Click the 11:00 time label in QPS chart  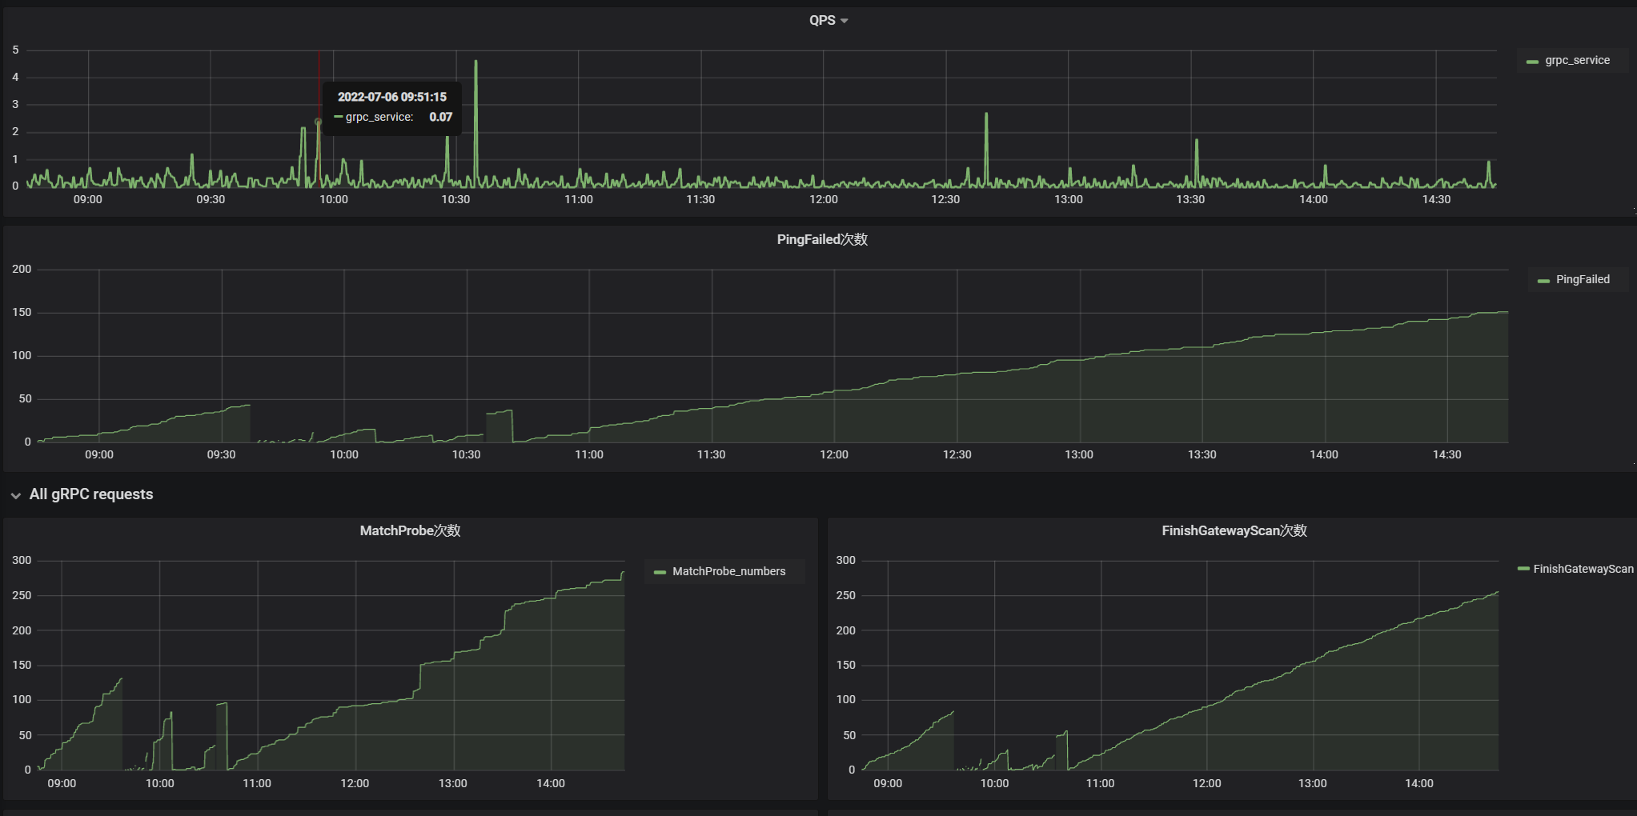579,199
